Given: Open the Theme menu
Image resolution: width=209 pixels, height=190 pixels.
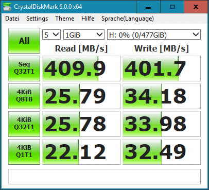Looking at the screenshot, I should 65,19.
